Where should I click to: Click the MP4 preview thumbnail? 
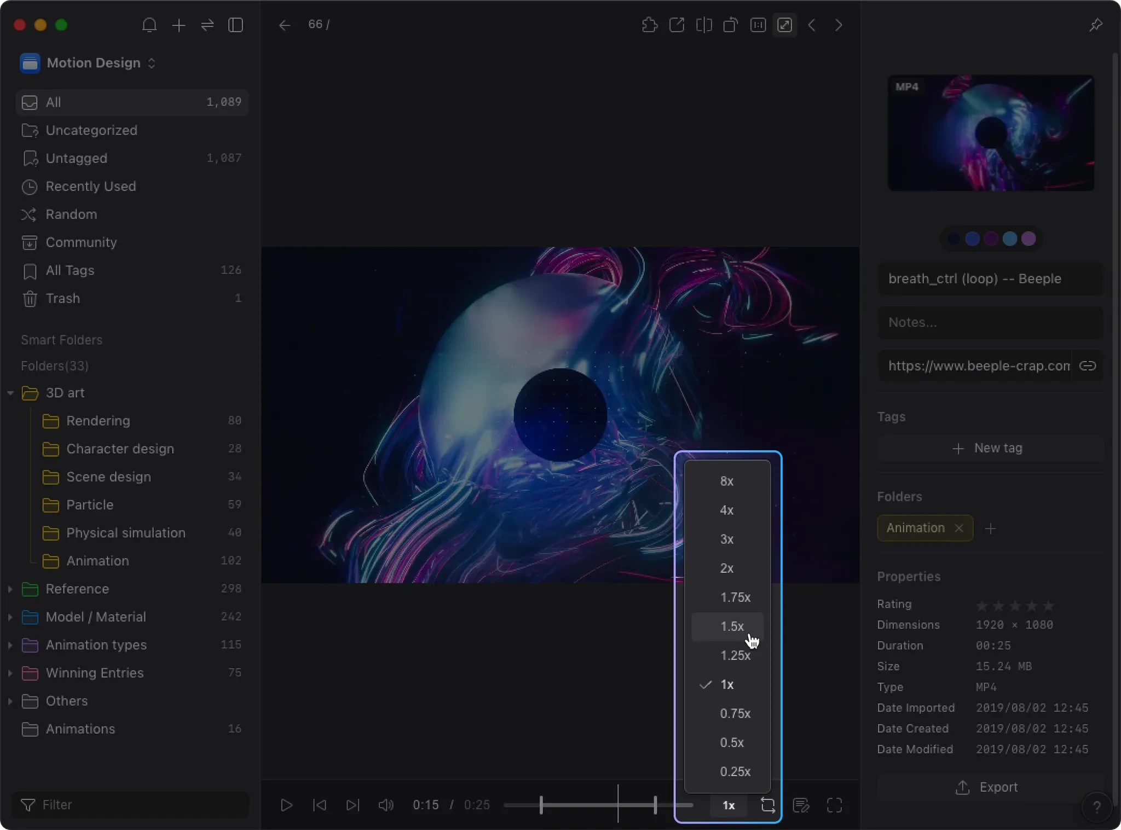[991, 133]
